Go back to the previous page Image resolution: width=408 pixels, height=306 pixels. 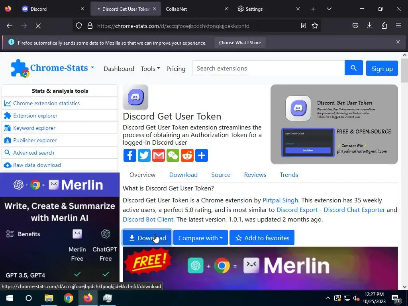click(x=10, y=26)
